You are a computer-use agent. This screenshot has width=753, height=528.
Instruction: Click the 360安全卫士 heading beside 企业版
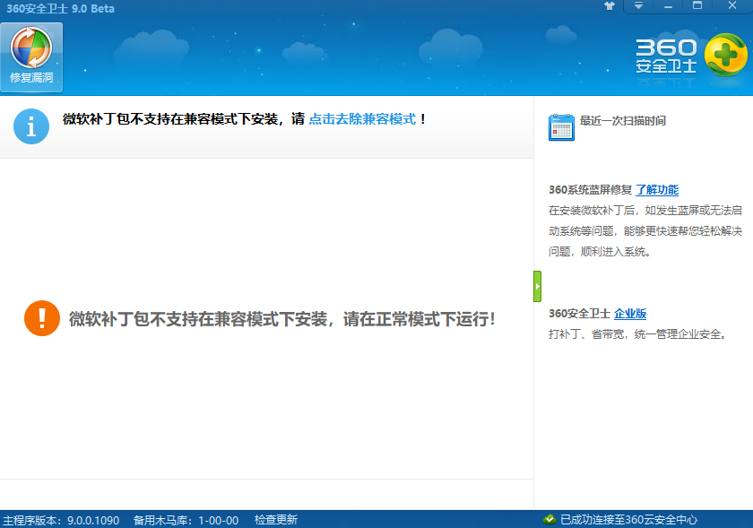(579, 314)
